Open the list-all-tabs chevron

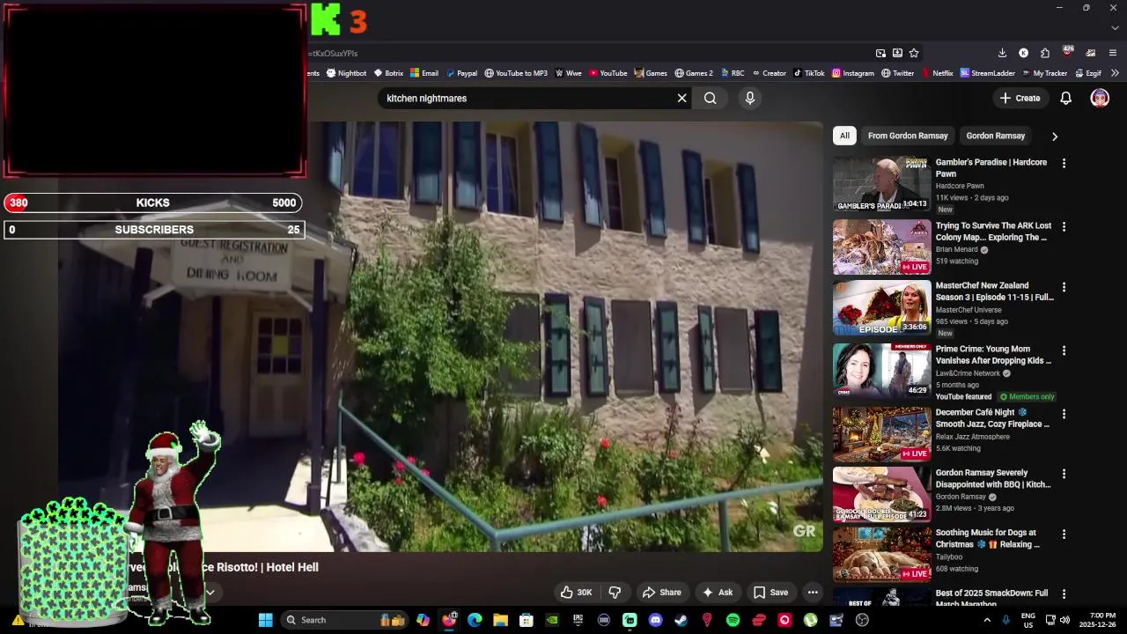coord(1115,27)
